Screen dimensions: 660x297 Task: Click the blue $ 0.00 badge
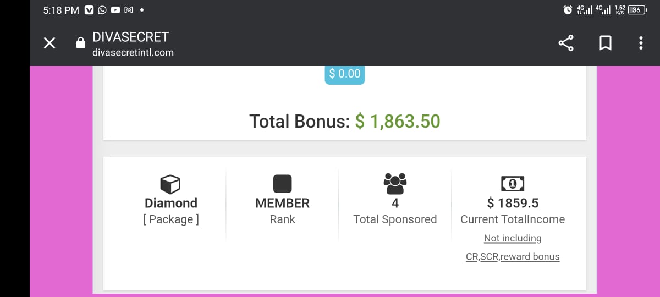pos(345,74)
